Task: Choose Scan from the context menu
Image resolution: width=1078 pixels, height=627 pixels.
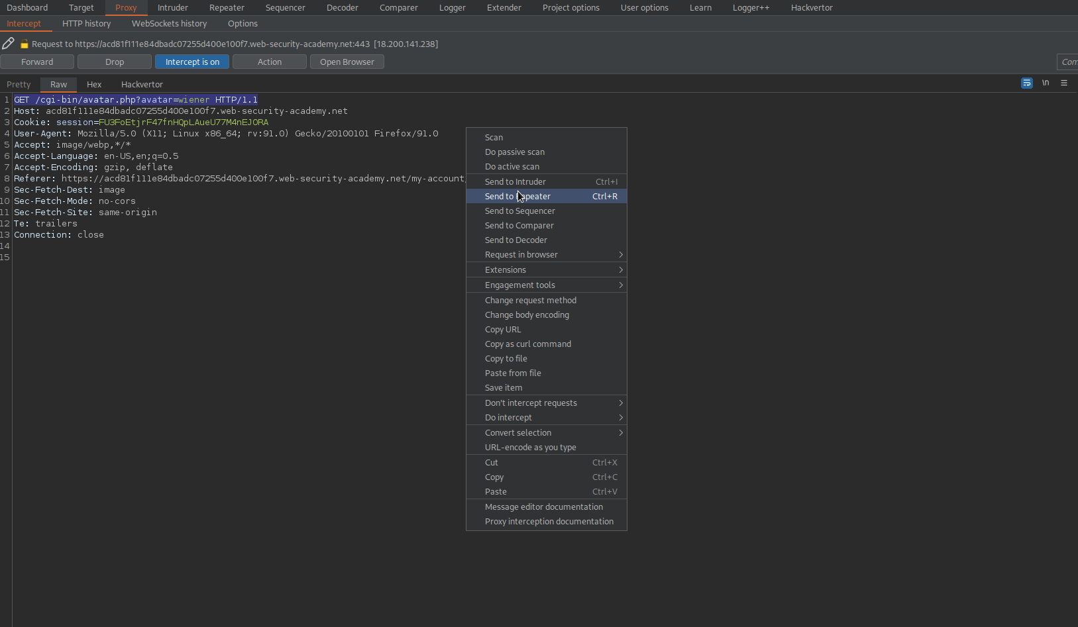Action: [547, 137]
